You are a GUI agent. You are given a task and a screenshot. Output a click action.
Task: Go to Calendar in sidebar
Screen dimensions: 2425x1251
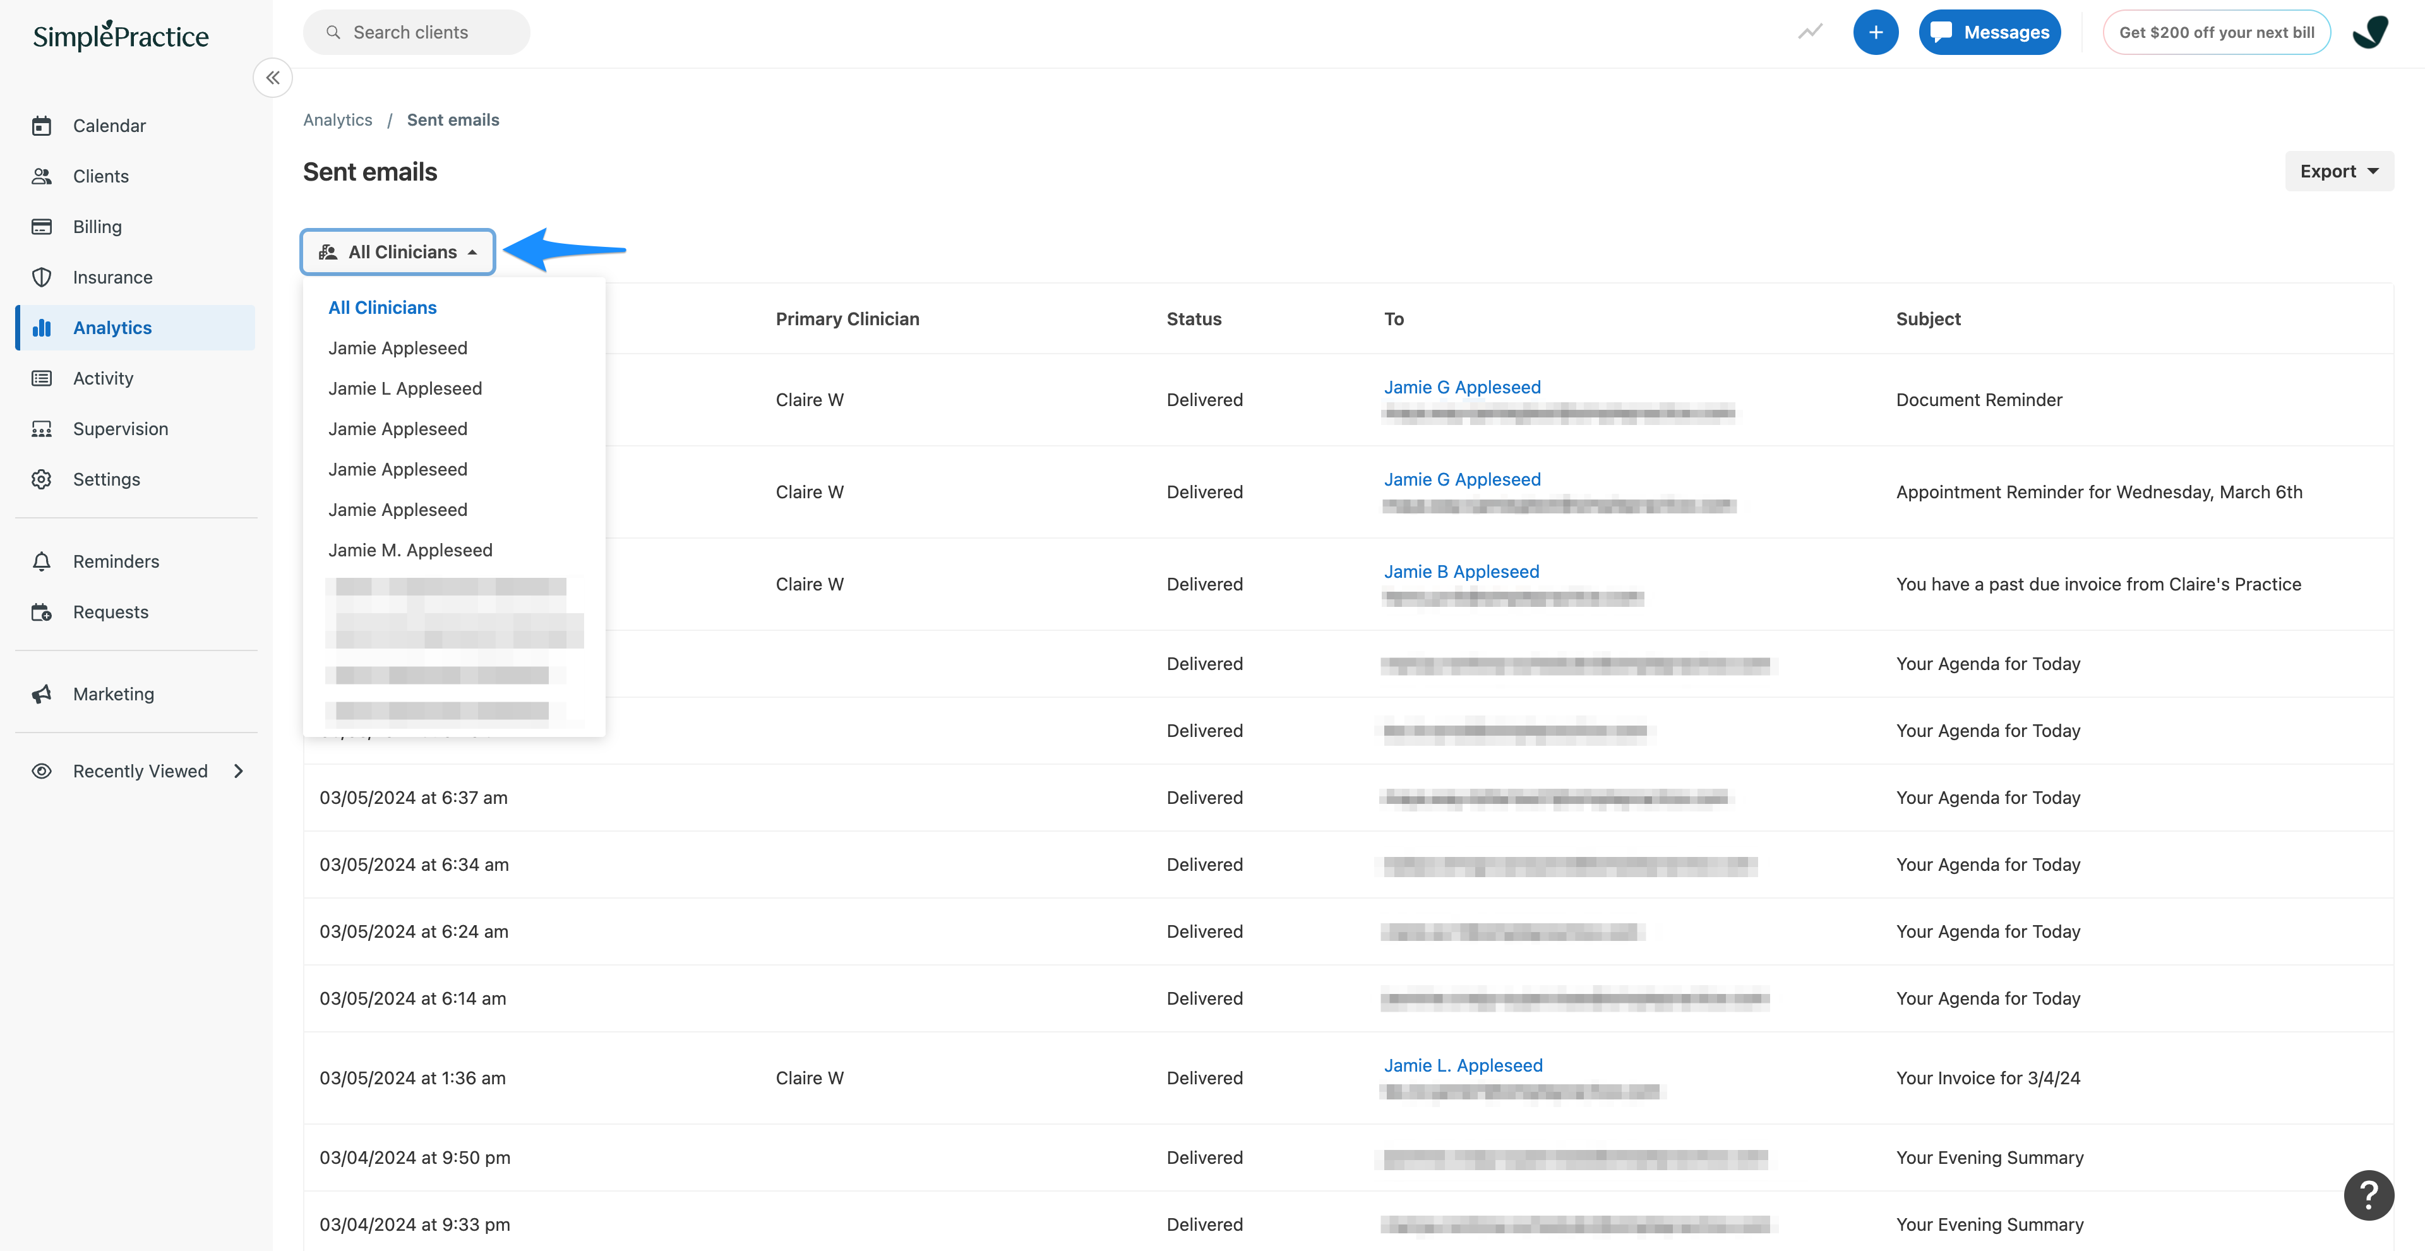[x=109, y=126]
